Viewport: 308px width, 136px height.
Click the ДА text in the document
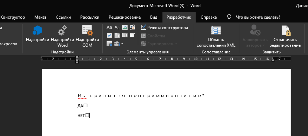80,106
